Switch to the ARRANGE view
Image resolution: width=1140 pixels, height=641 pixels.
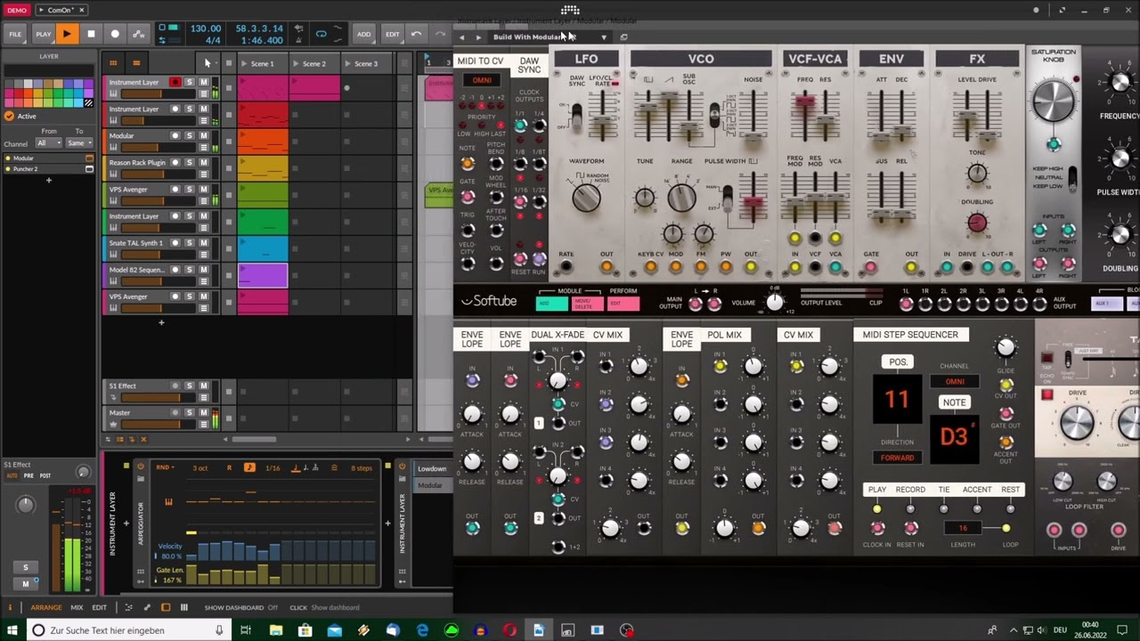(46, 607)
